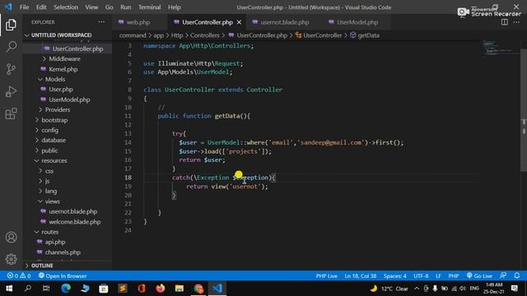This screenshot has width=527, height=296.
Task: Open the Search view in activity bar
Action: tap(11, 47)
